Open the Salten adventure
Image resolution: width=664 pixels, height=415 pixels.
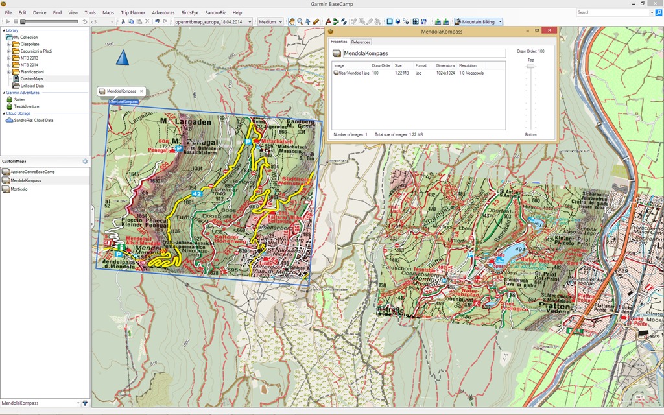click(x=19, y=99)
